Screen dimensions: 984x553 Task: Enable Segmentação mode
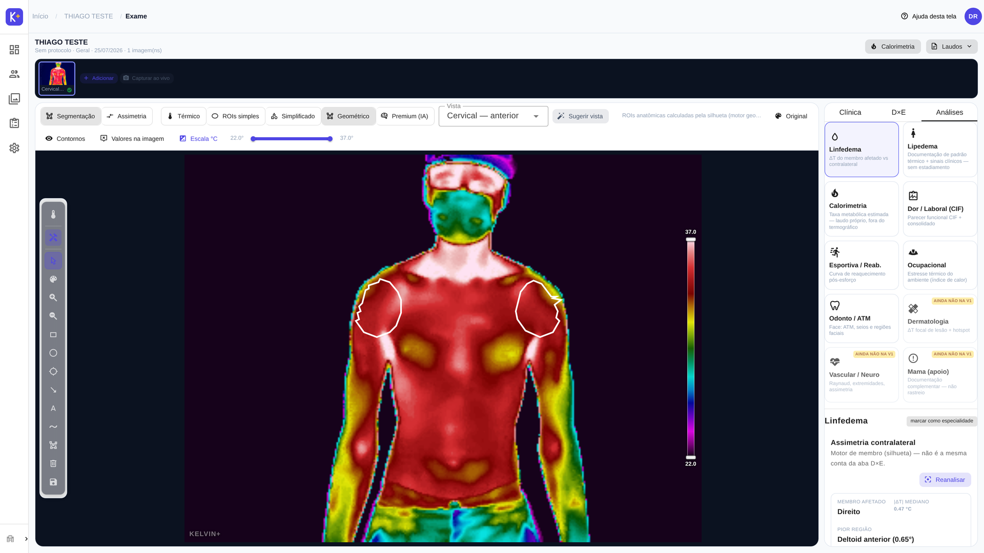71,116
